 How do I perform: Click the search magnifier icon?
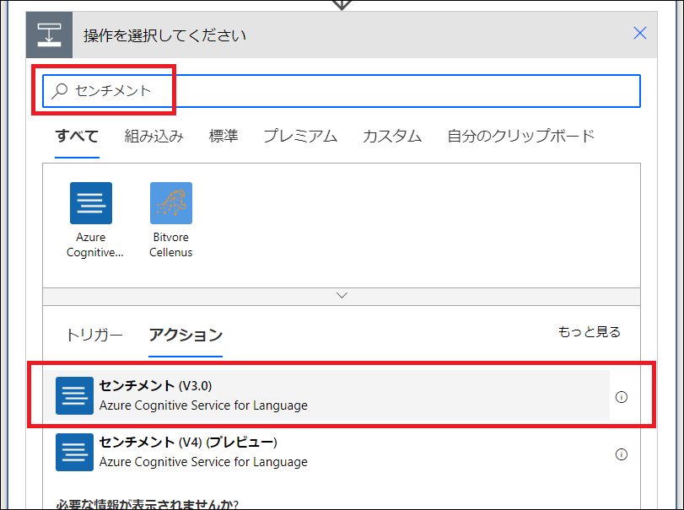point(59,91)
